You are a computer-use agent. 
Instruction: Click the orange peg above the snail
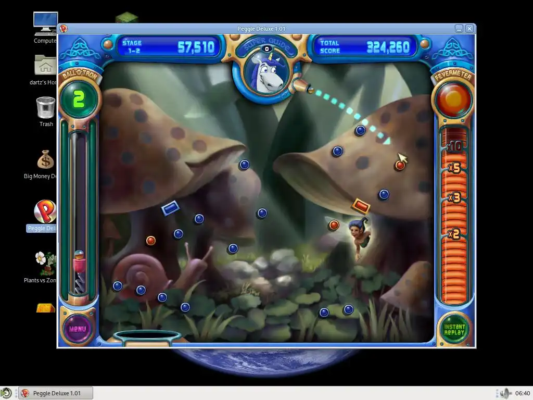(150, 241)
